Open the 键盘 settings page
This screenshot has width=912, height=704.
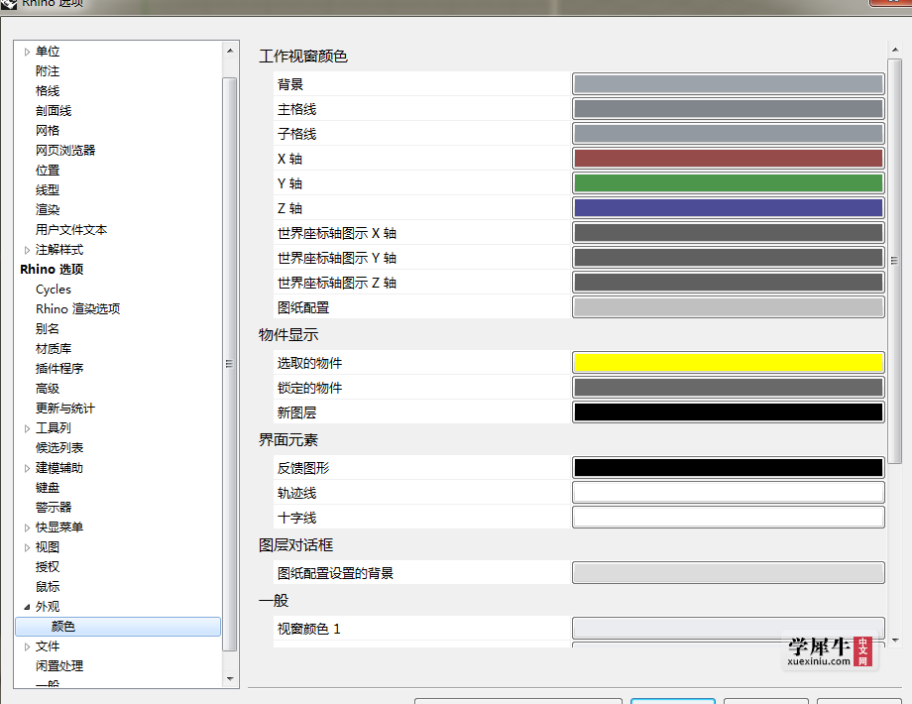[x=48, y=488]
